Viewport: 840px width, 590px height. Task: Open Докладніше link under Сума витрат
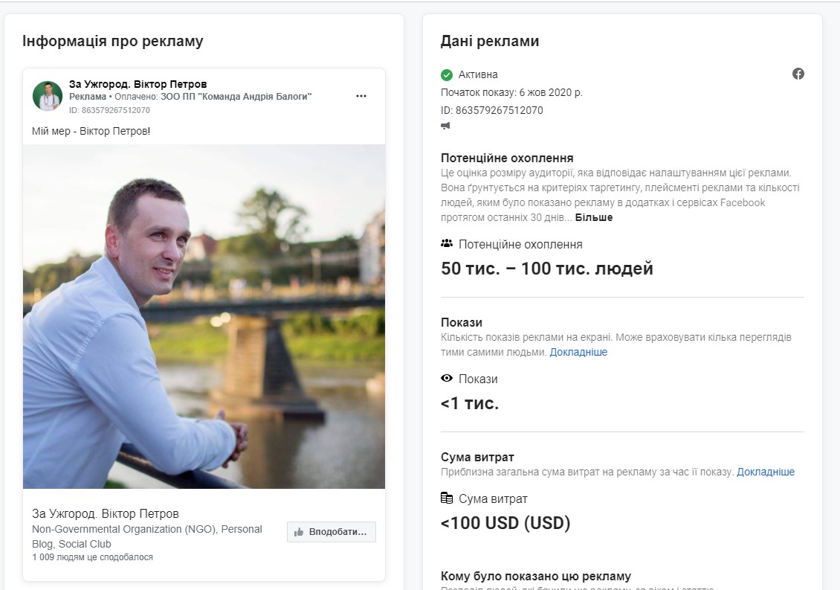766,472
